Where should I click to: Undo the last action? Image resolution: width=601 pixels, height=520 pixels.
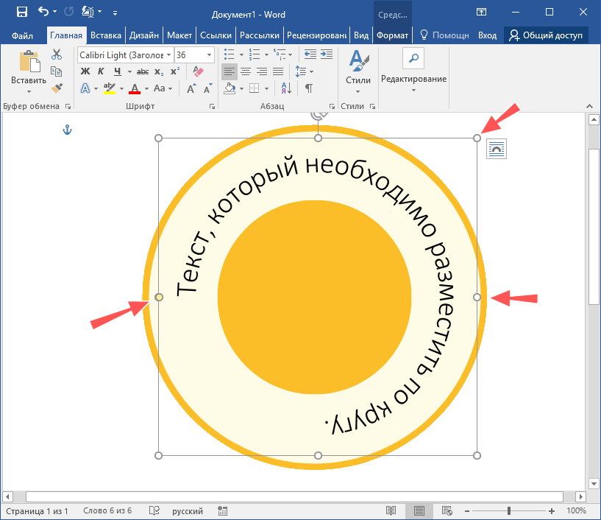tap(43, 12)
